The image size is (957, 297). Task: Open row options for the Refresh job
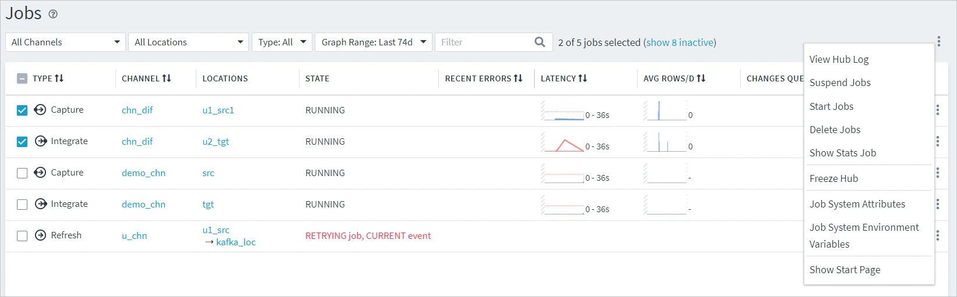[938, 235]
